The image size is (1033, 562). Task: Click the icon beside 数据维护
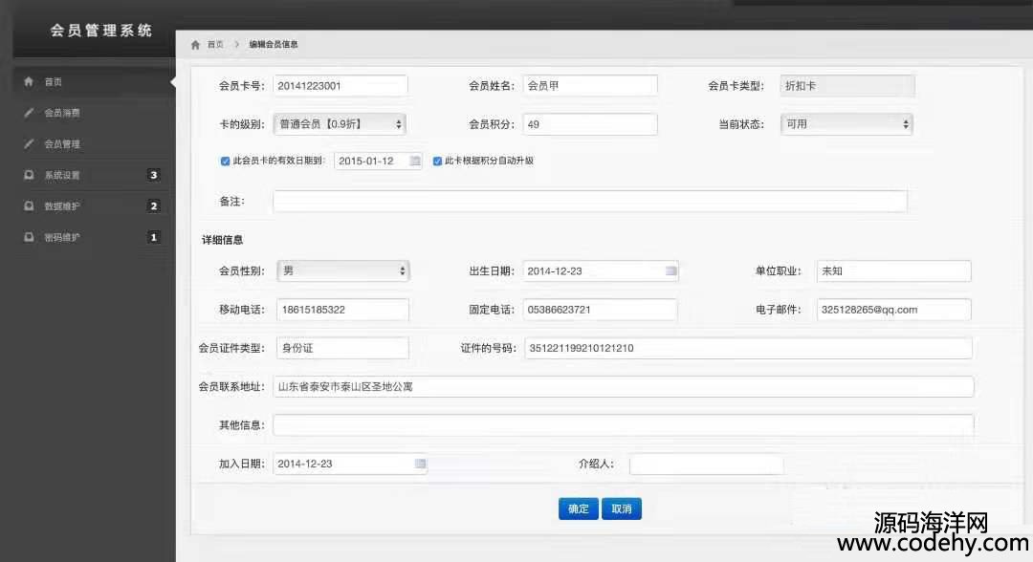[x=29, y=206]
